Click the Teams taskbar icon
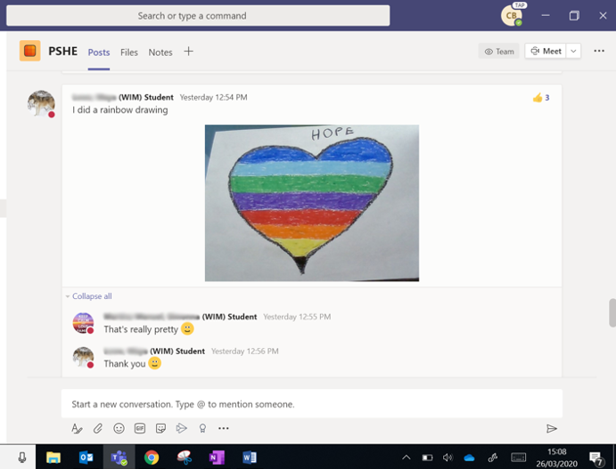This screenshot has height=469, width=616. (x=119, y=457)
